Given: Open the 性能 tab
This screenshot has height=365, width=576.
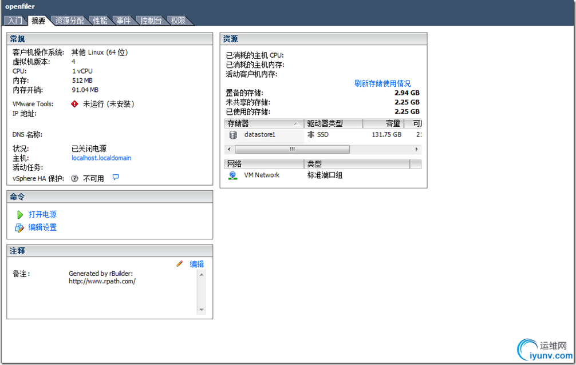Looking at the screenshot, I should click(x=100, y=21).
